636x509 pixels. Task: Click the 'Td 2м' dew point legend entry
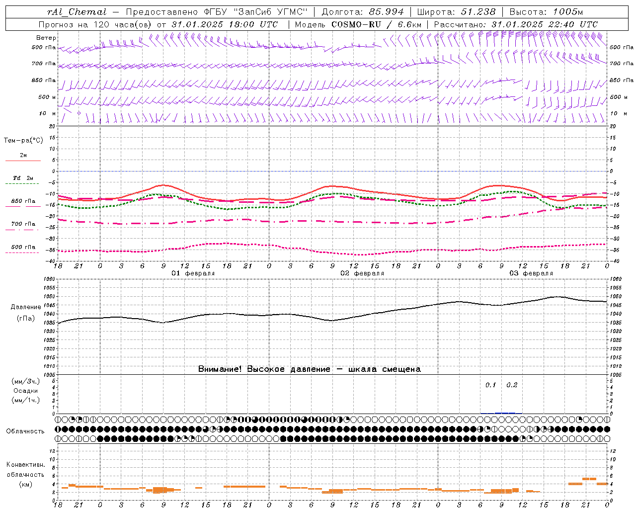pos(23,178)
